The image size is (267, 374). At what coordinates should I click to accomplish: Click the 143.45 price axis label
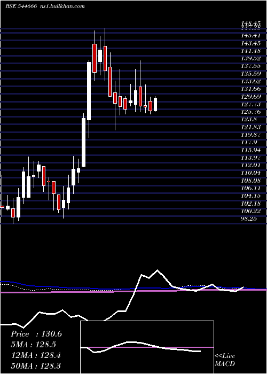pos(251,43)
